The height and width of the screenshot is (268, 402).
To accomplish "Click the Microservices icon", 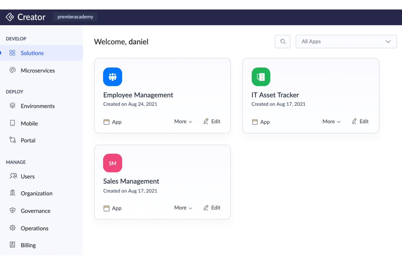I will tap(12, 70).
